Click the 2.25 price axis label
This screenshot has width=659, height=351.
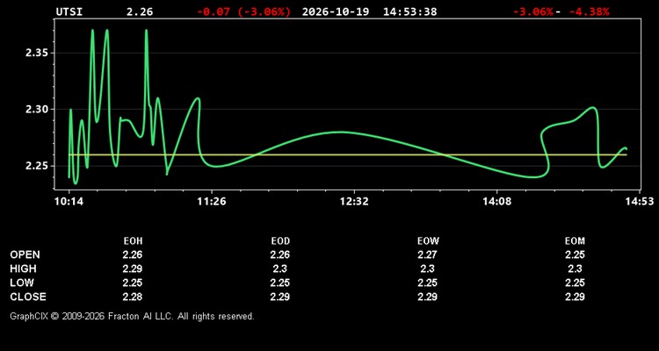tap(35, 166)
